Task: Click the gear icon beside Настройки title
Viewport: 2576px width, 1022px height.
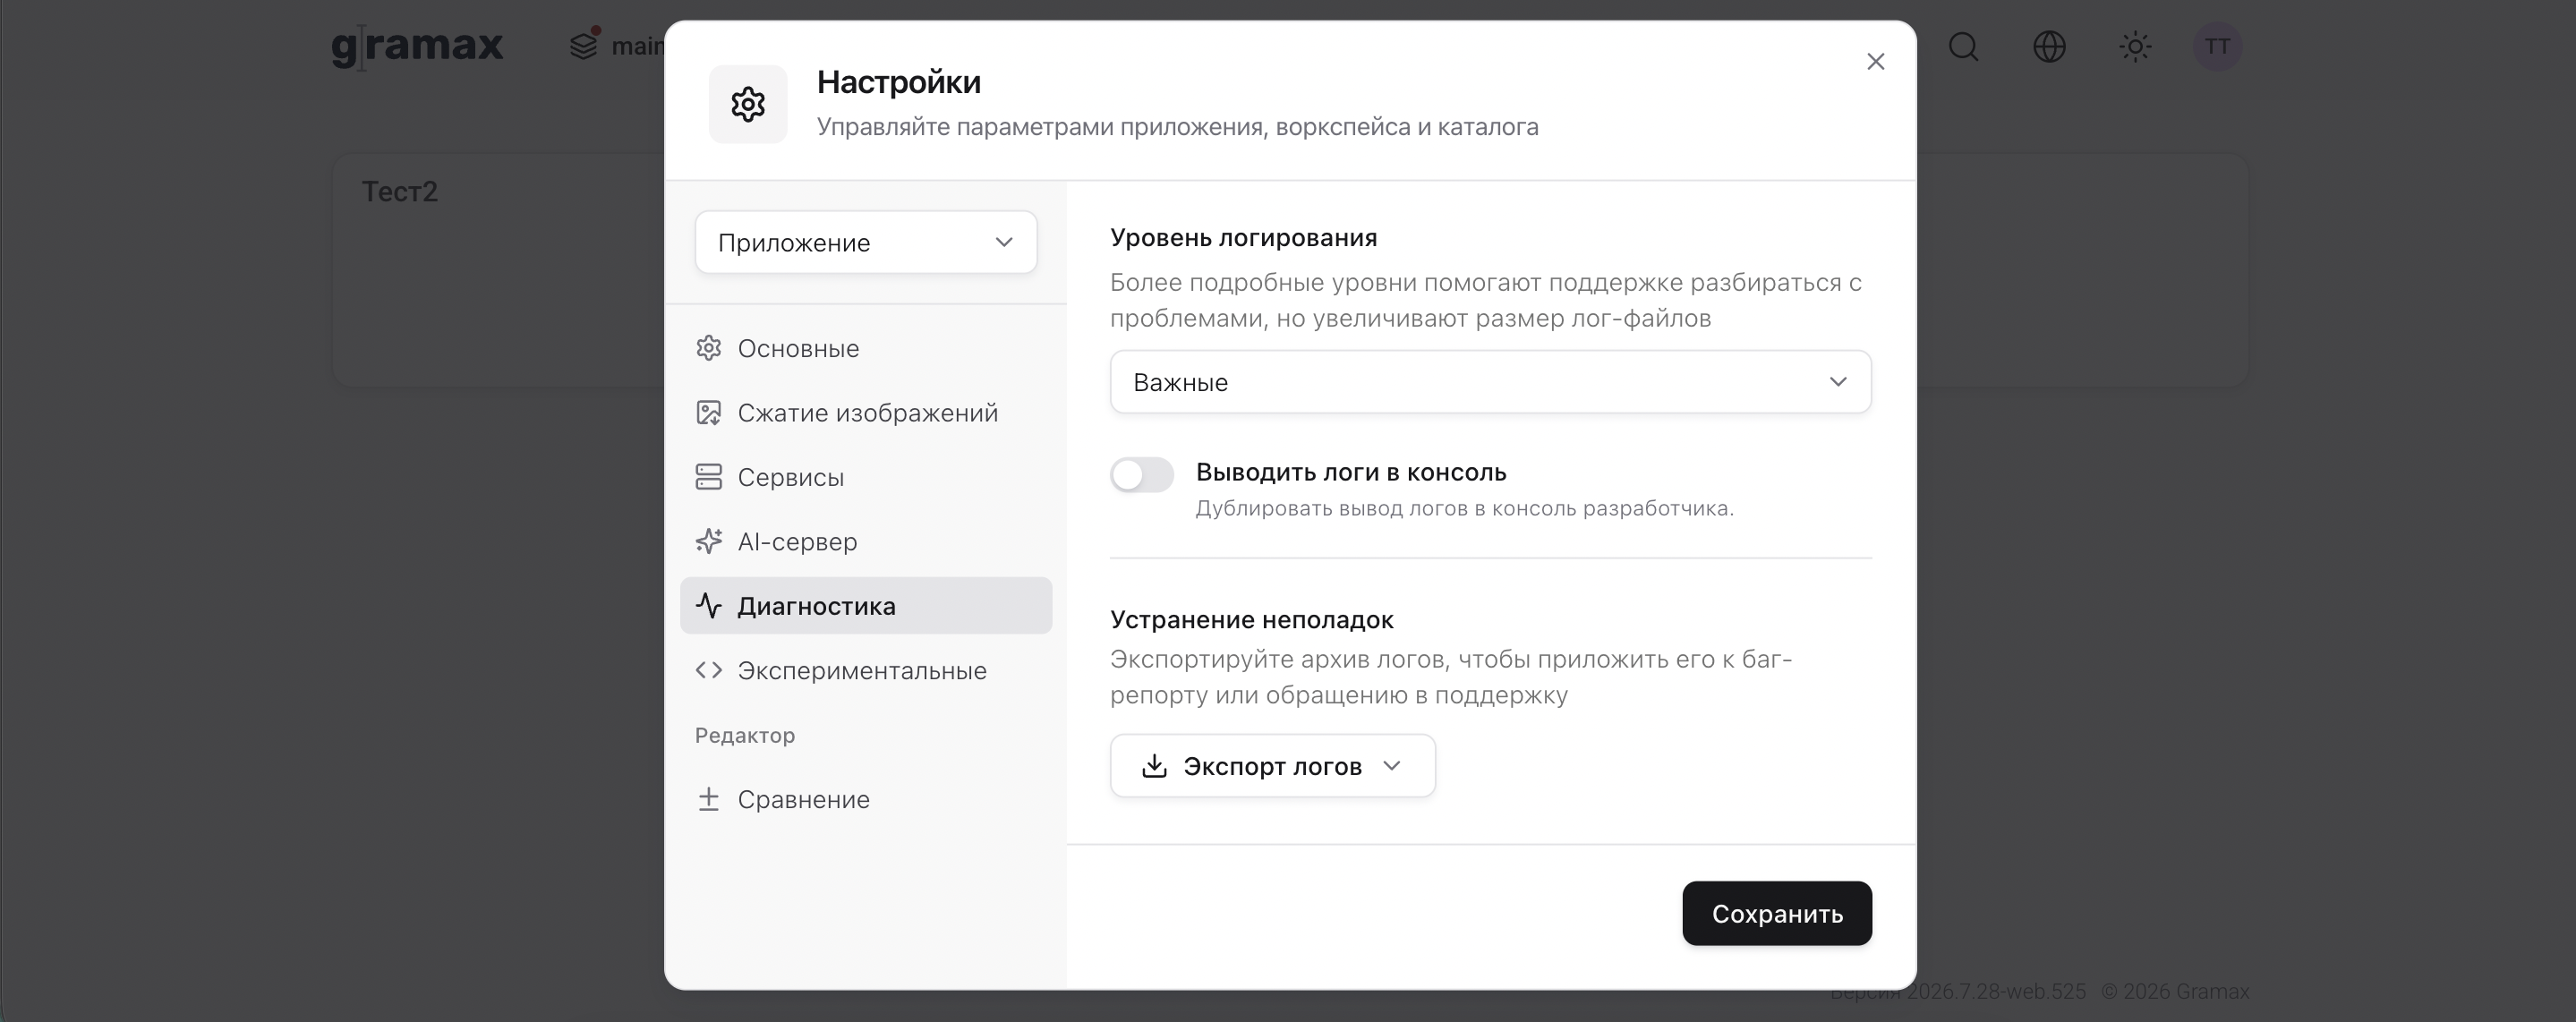Action: (x=748, y=104)
